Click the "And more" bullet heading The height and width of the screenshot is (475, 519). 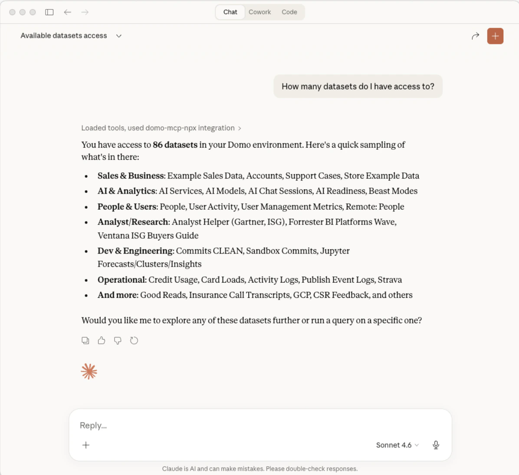coord(117,295)
